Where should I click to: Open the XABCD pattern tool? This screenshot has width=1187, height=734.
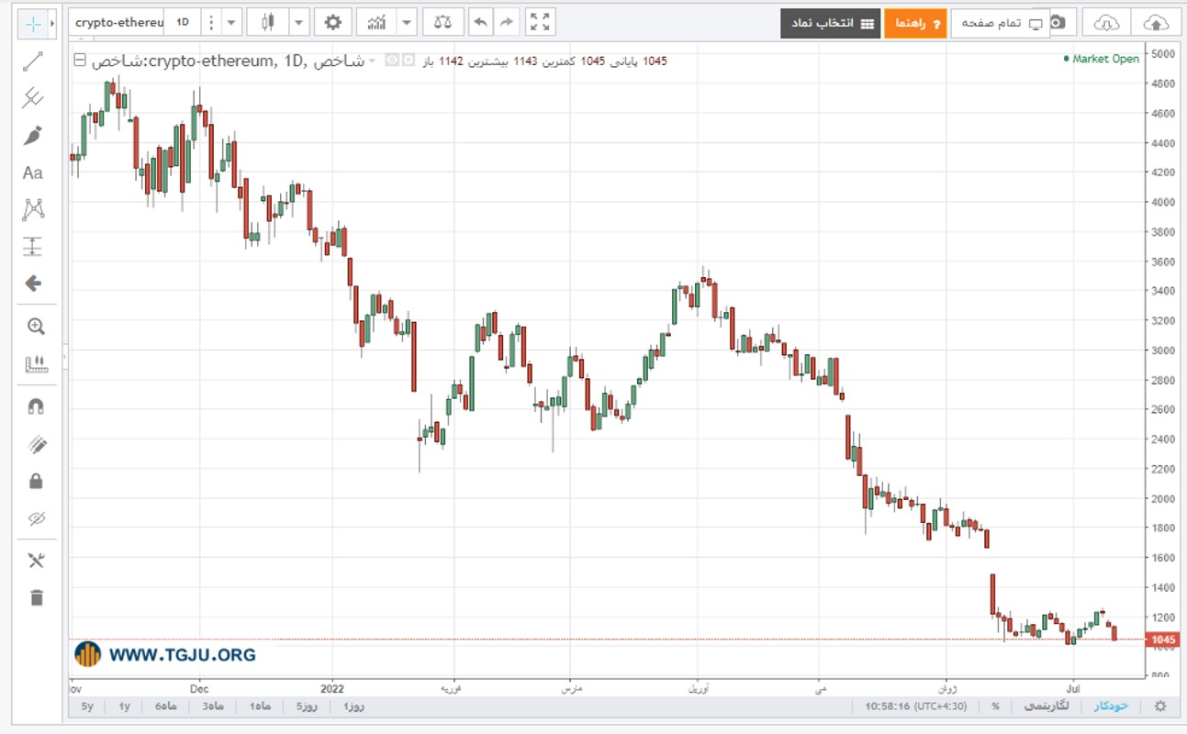[x=33, y=209]
